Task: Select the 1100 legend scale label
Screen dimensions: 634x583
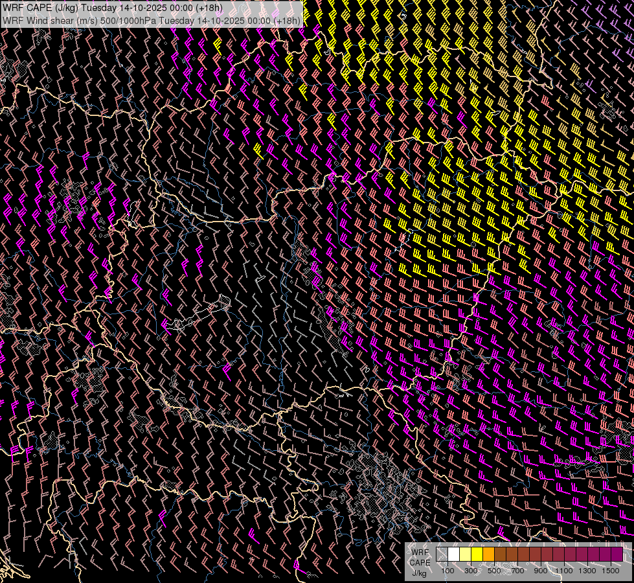Action: pyautogui.click(x=564, y=571)
